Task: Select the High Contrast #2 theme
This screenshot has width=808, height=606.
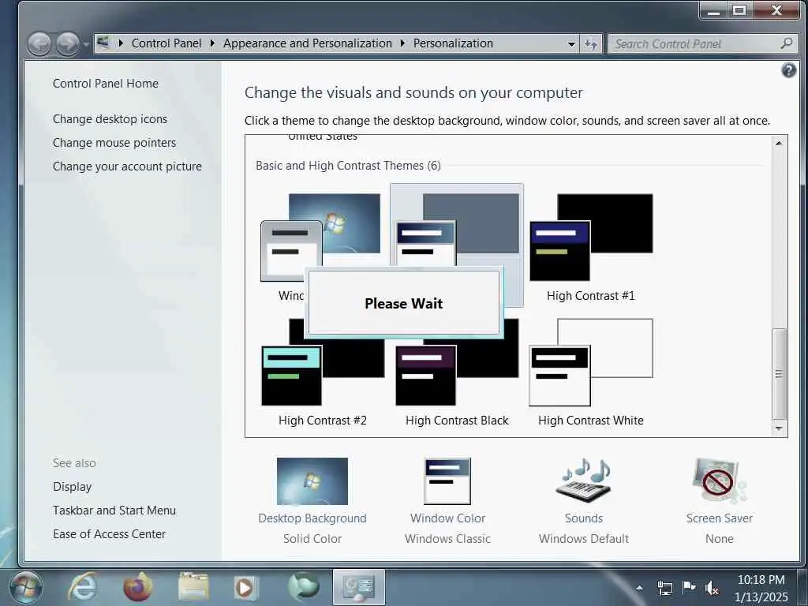Action: (323, 372)
